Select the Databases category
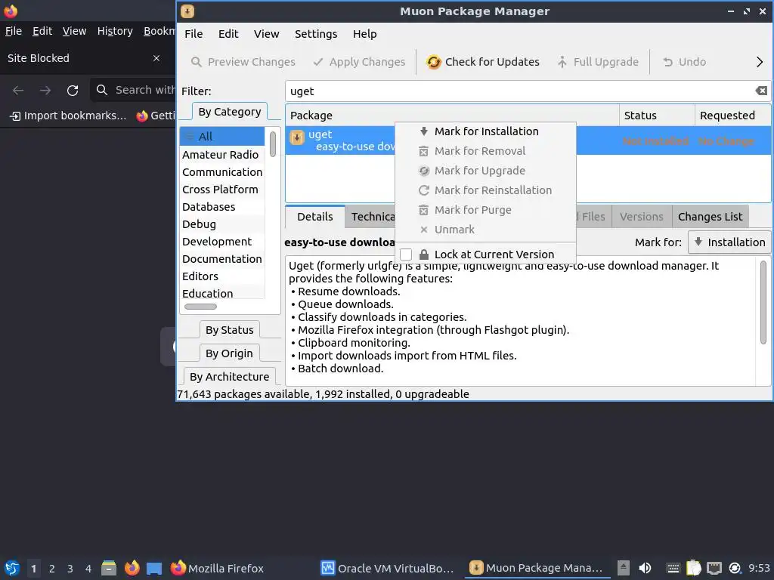The width and height of the screenshot is (774, 580). [223, 207]
